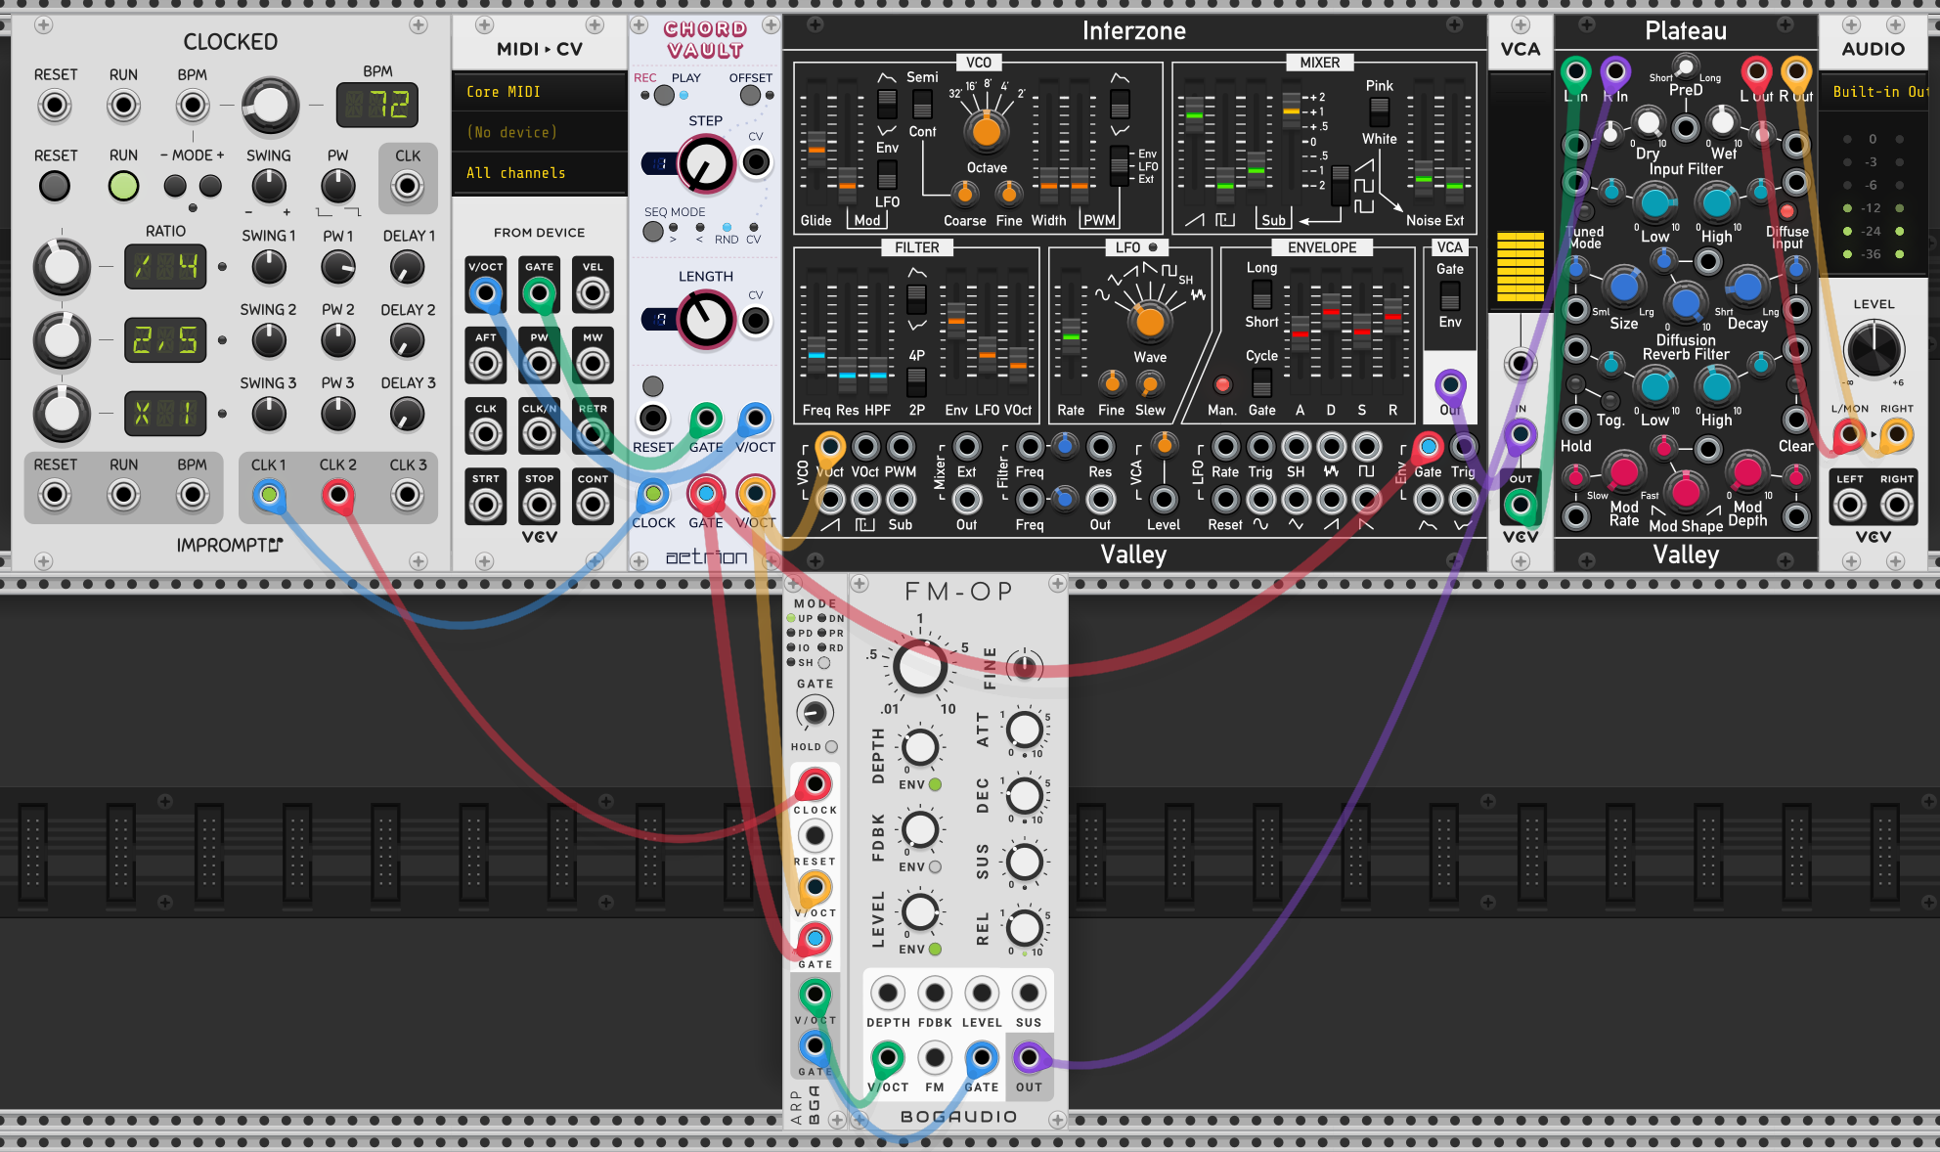
Task: Click the V/OCT output jack on MIDI-CV
Action: pos(486,292)
